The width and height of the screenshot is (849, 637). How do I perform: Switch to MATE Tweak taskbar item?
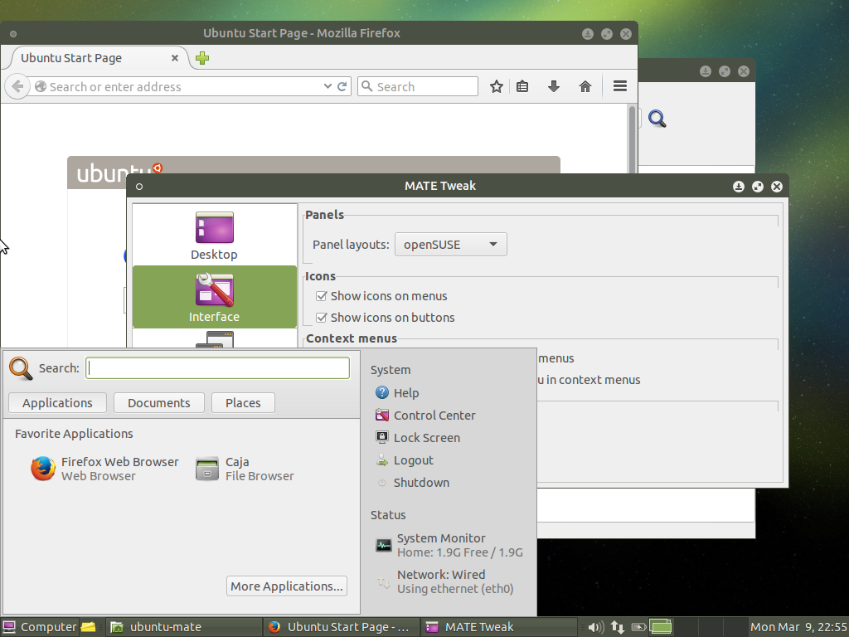pos(498,627)
